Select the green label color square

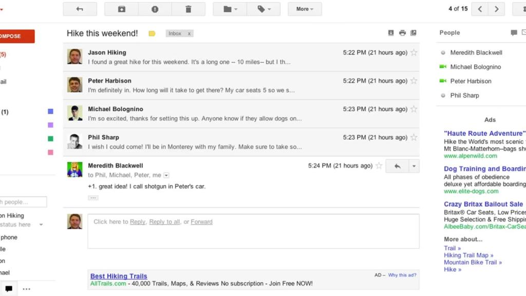[49, 139]
